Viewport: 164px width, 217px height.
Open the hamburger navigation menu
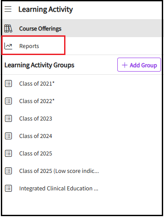click(8, 9)
